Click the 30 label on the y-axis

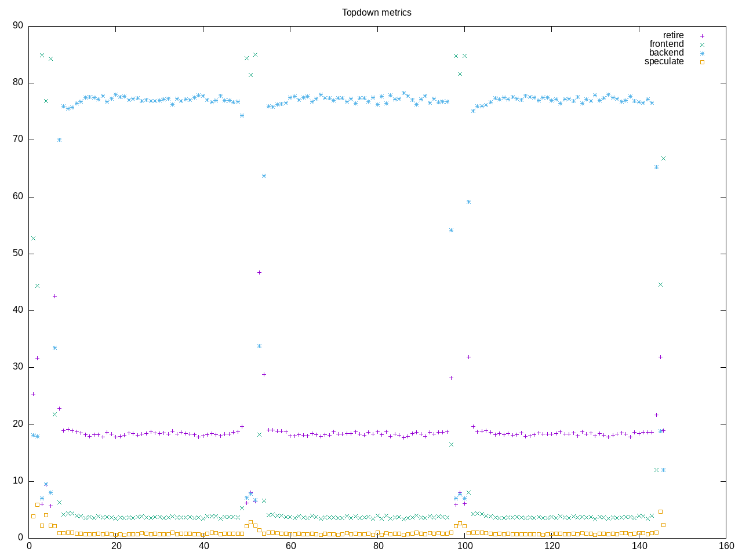pyautogui.click(x=18, y=367)
